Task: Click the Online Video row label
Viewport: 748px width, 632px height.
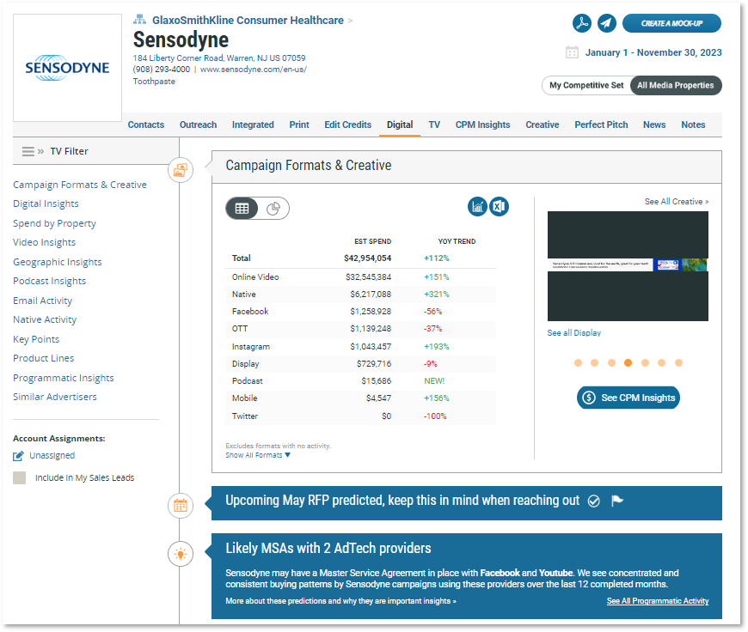Action: click(255, 276)
